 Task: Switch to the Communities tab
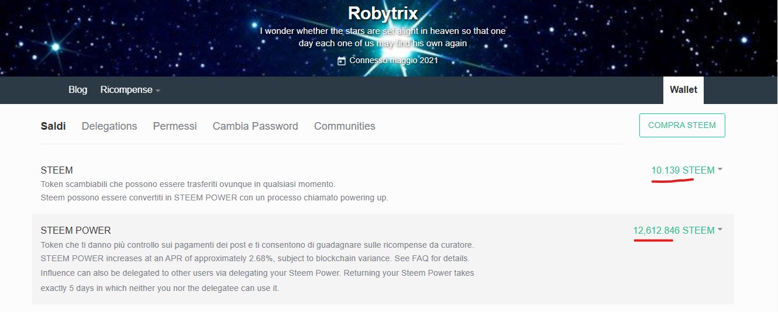345,126
